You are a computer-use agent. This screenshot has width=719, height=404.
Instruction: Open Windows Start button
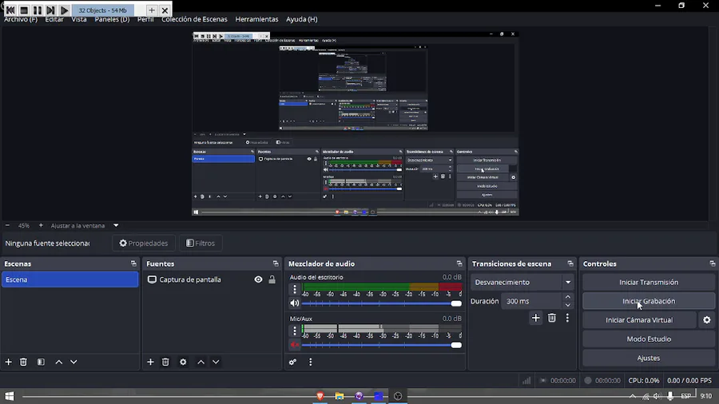point(9,396)
